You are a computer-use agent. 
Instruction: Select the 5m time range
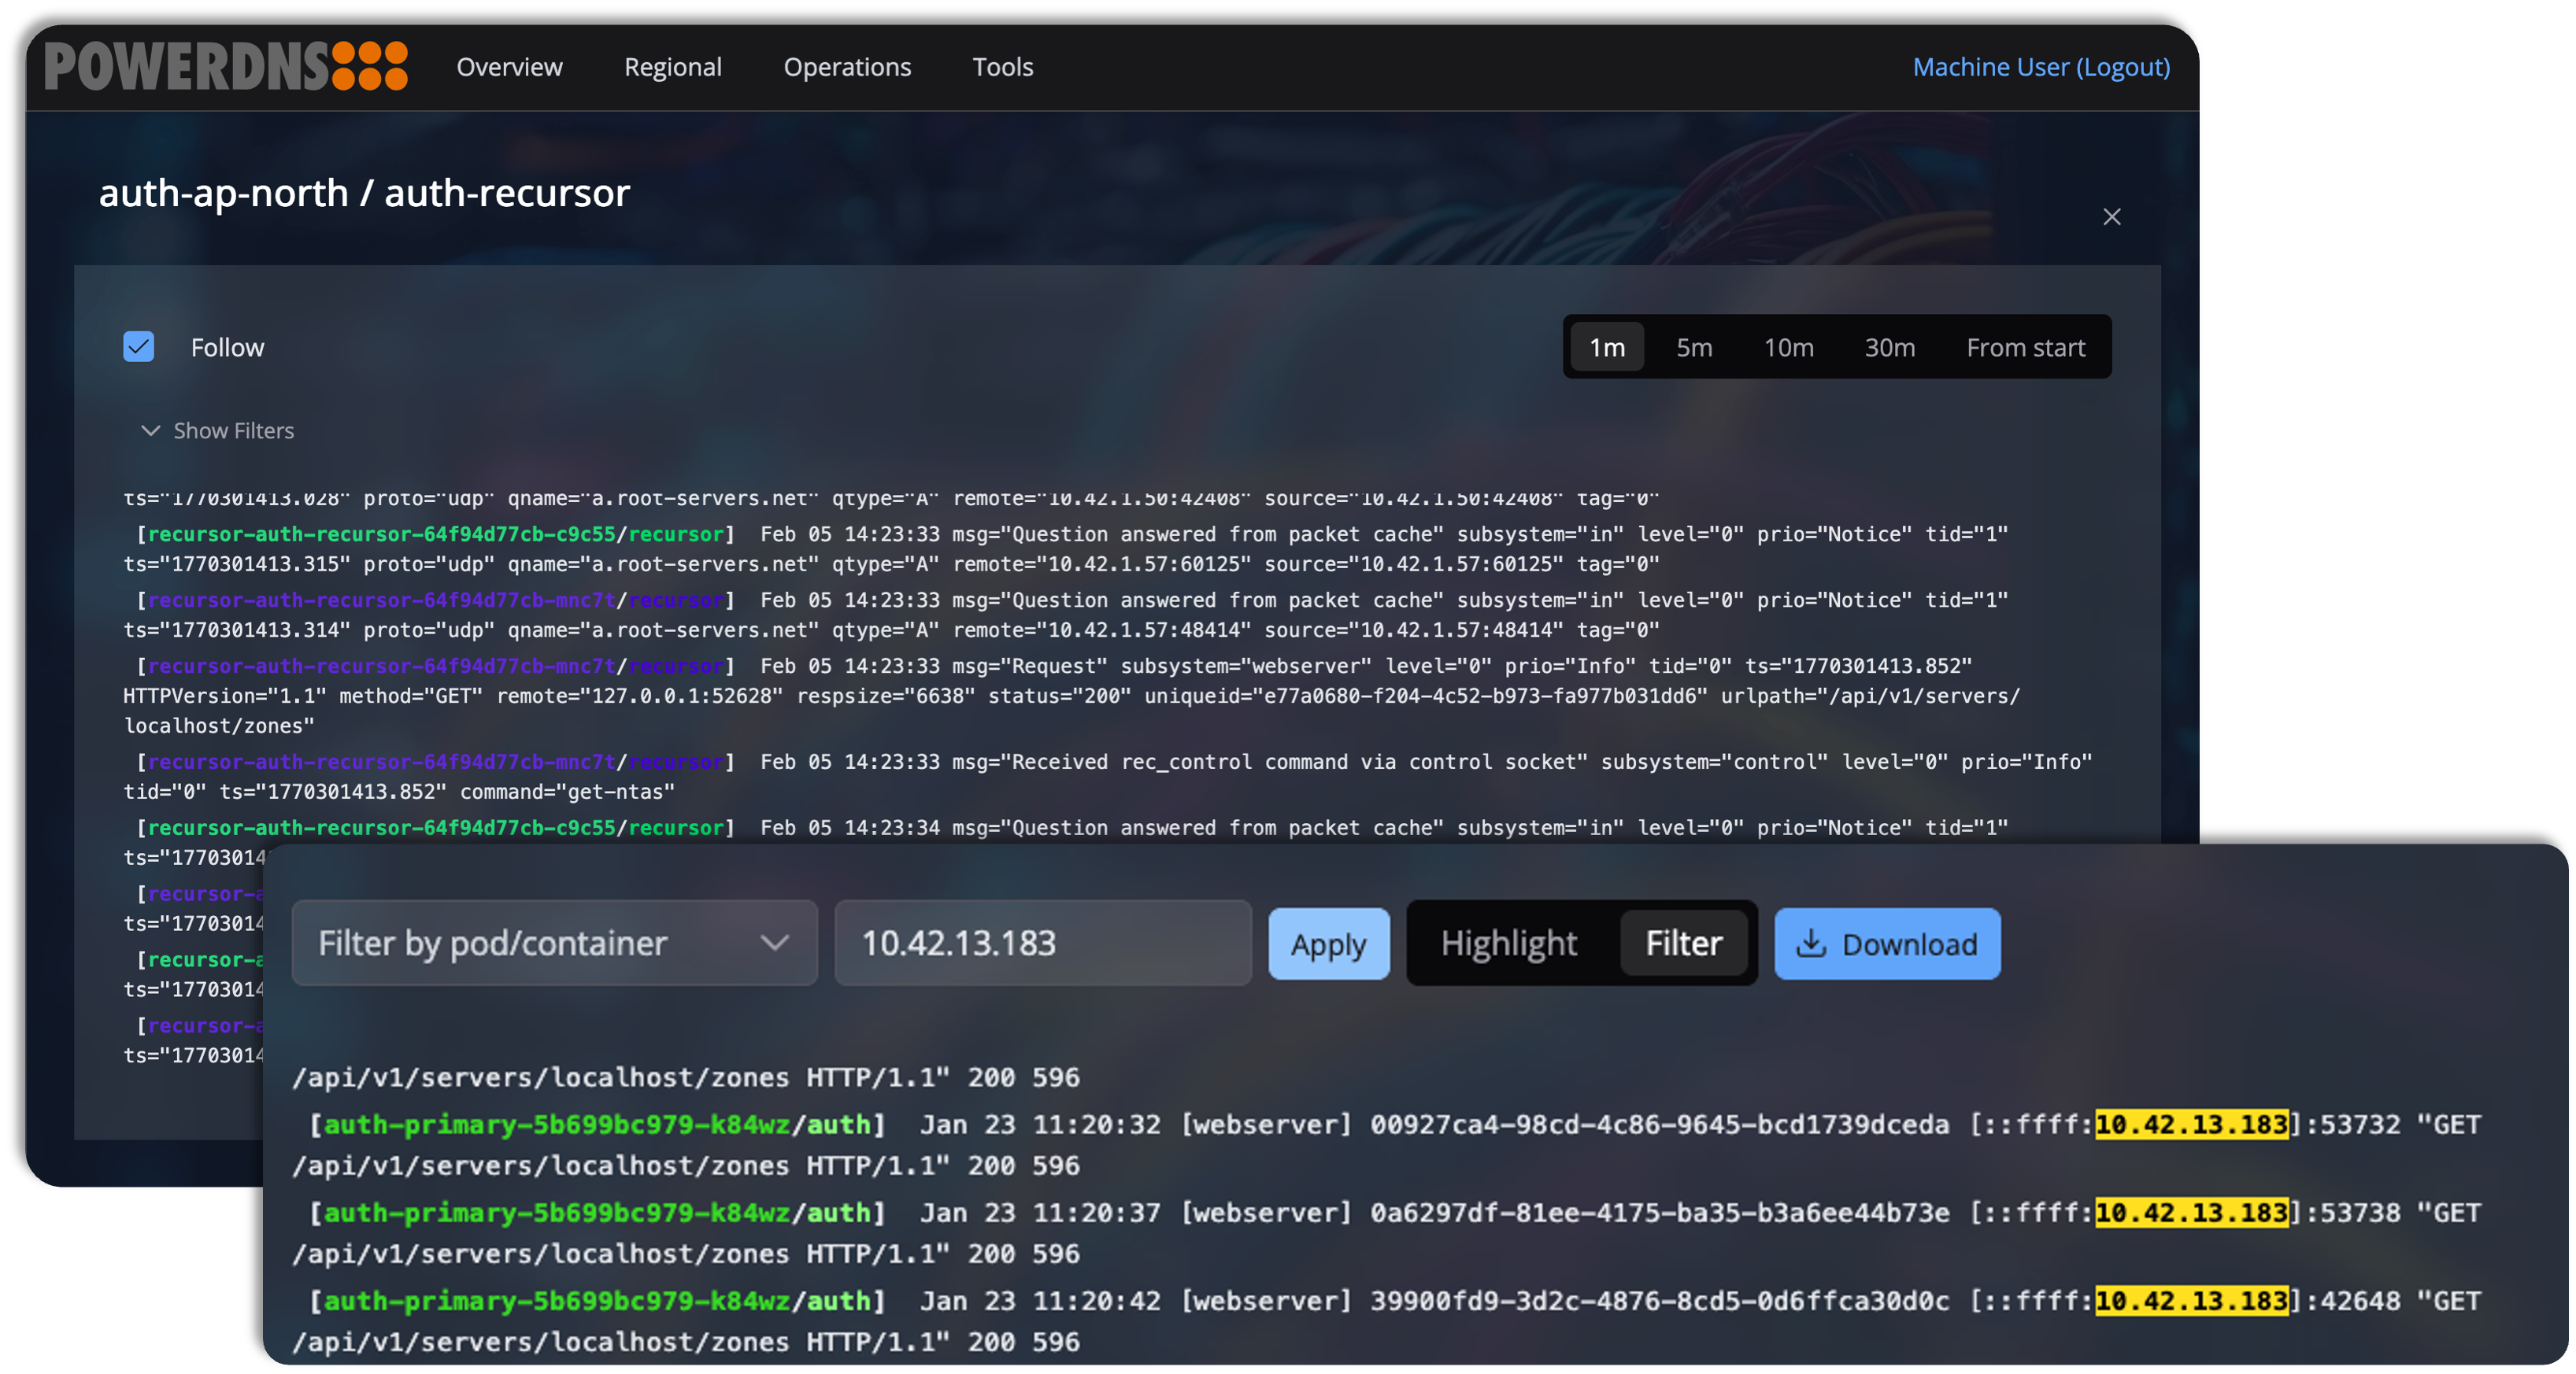[x=1694, y=347]
